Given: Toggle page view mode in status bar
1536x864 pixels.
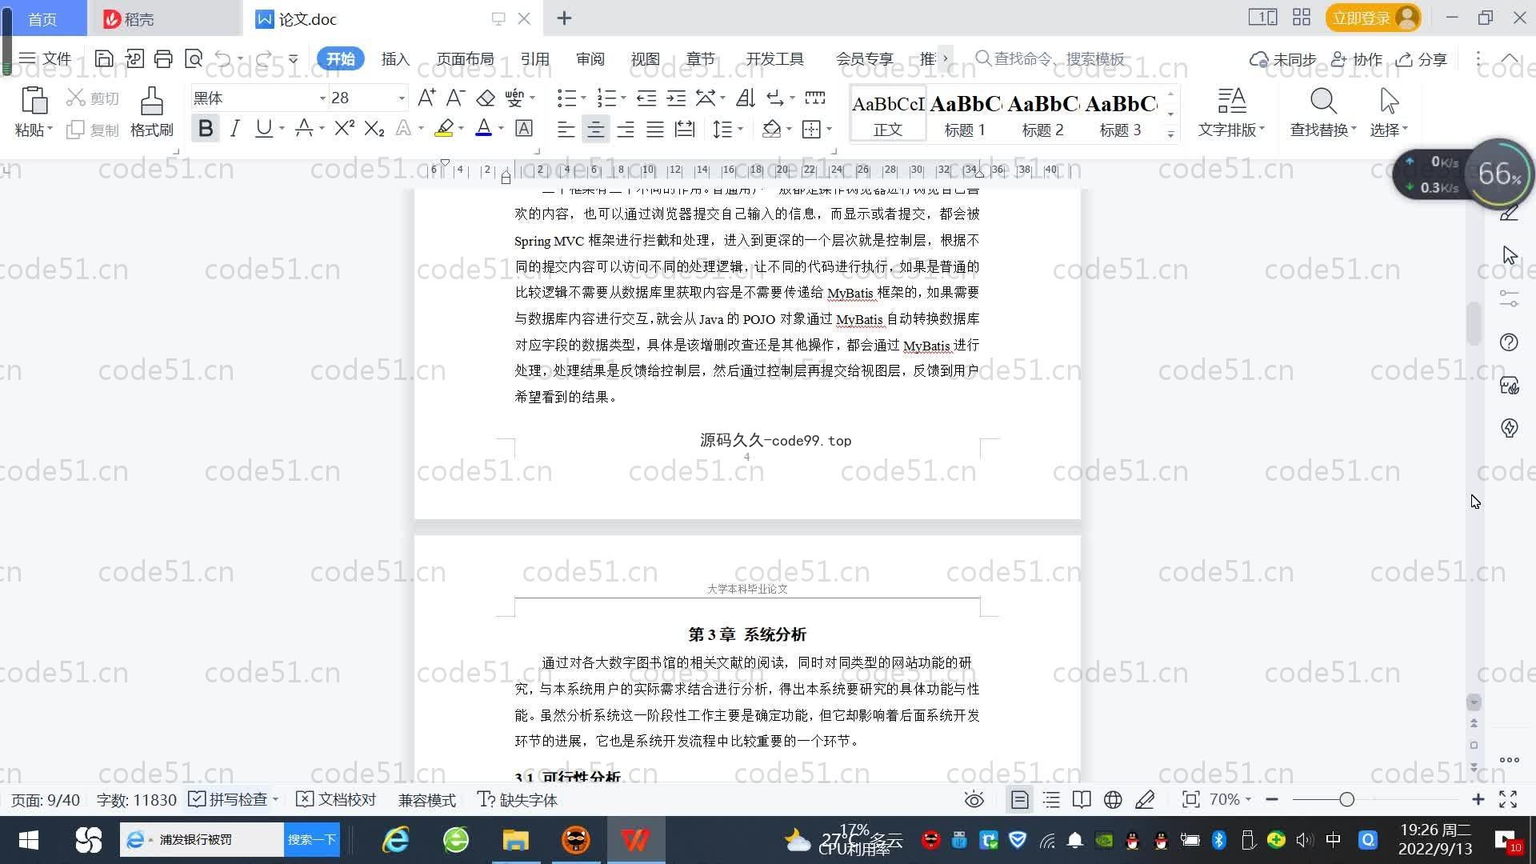Looking at the screenshot, I should click(x=1019, y=799).
